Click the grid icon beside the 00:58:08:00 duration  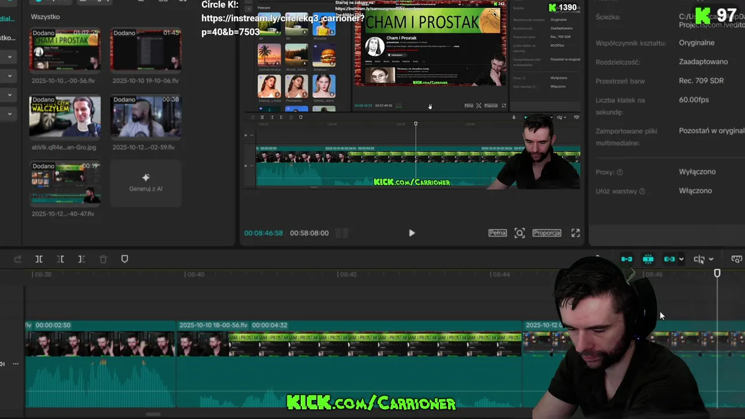342,233
